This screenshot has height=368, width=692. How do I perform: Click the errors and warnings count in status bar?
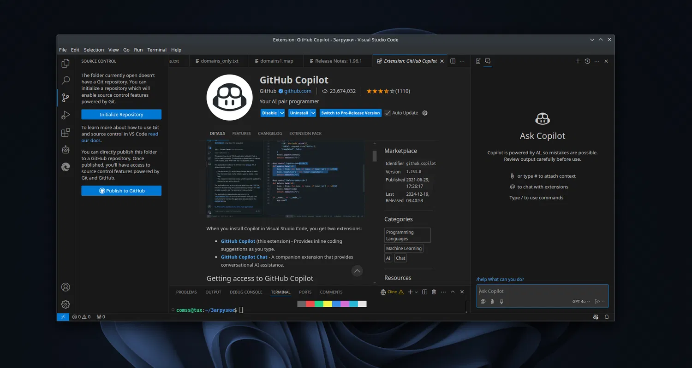[81, 317]
